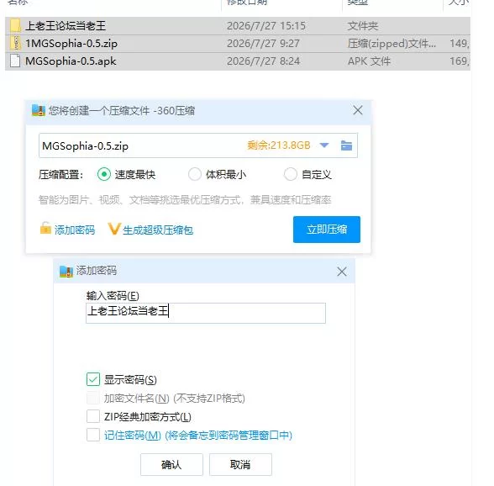Click the date 2026/7/27 9:27

[263, 43]
